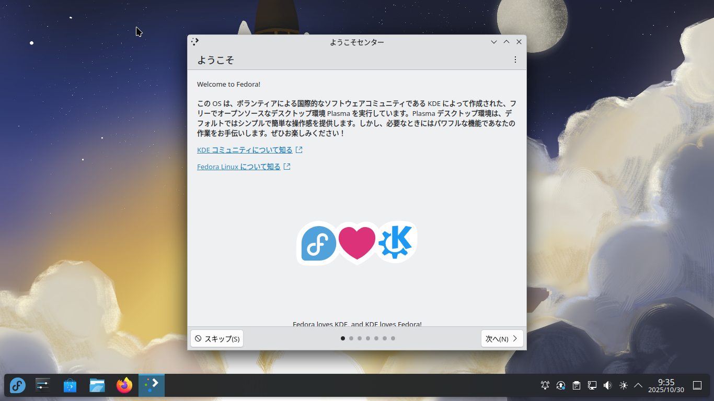
Task: Check software updates via the tray icon
Action: [561, 385]
